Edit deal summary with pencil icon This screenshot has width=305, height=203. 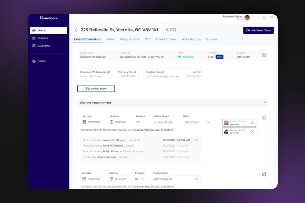pyautogui.click(x=264, y=55)
